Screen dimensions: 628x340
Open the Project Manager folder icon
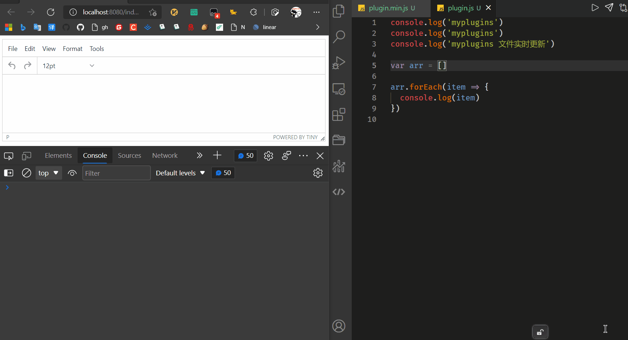tap(339, 140)
